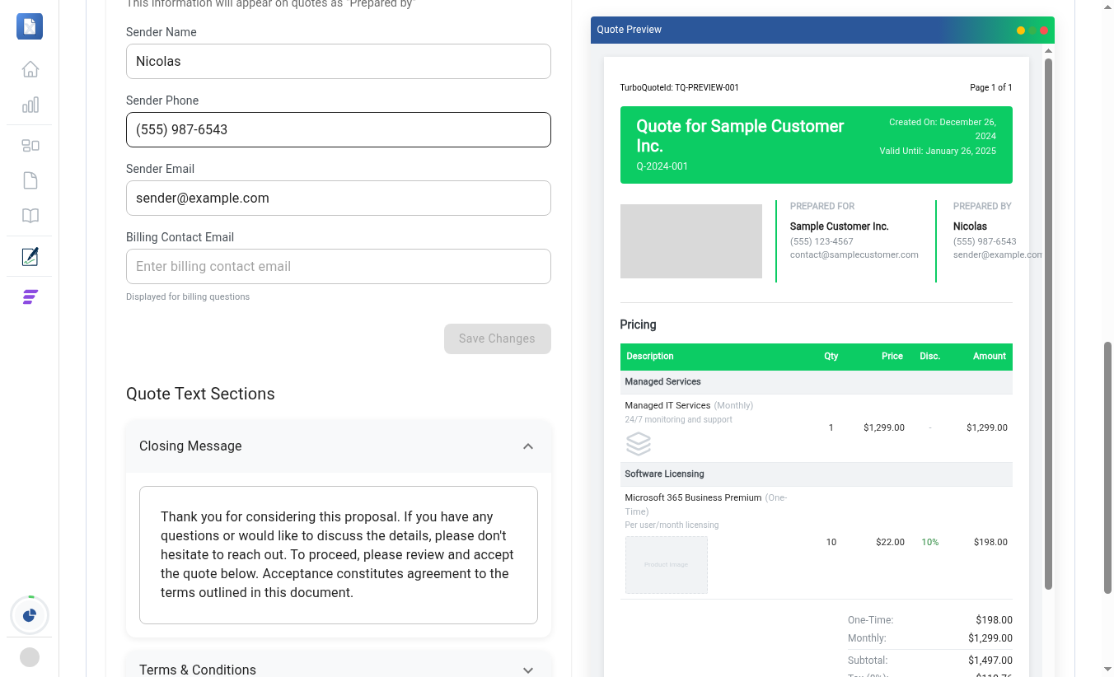Click the contact@samplecustomer.com email text
Image resolution: width=1114 pixels, height=677 pixels.
pos(854,254)
